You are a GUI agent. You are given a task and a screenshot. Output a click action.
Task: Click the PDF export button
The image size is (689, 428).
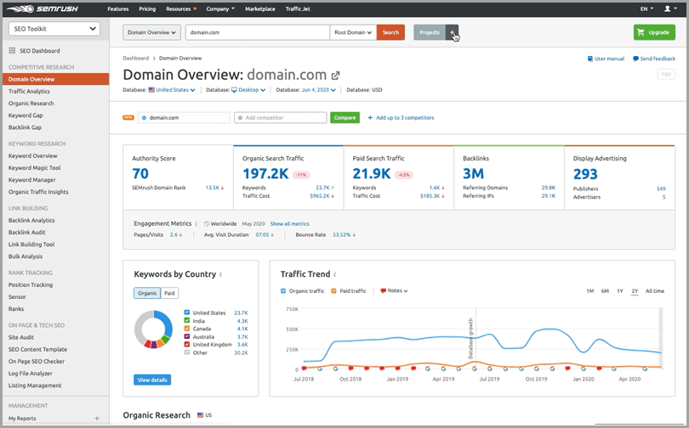pyautogui.click(x=666, y=75)
